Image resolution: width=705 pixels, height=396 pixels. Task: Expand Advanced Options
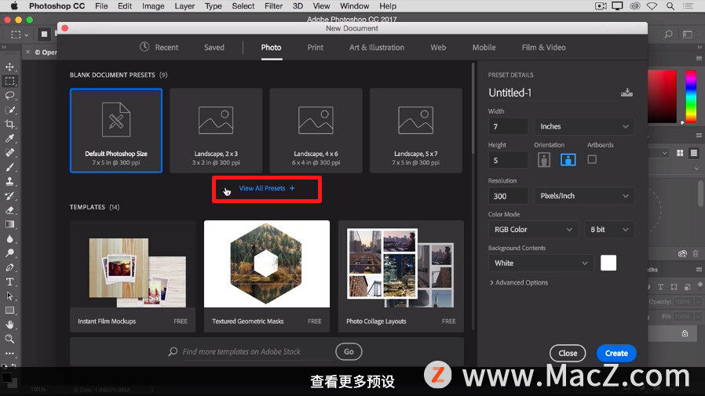519,282
